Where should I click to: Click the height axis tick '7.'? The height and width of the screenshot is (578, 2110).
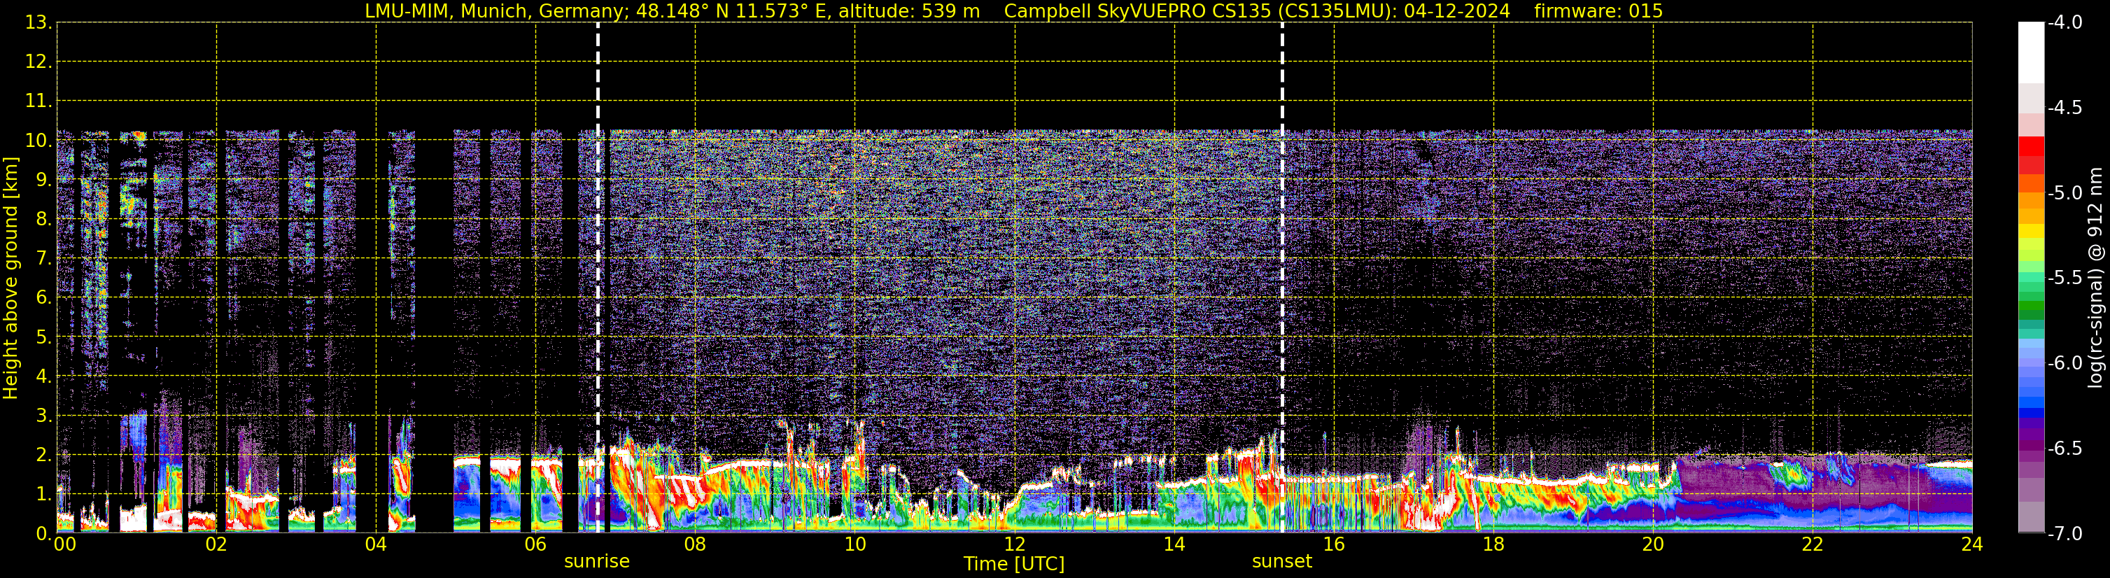point(43,259)
